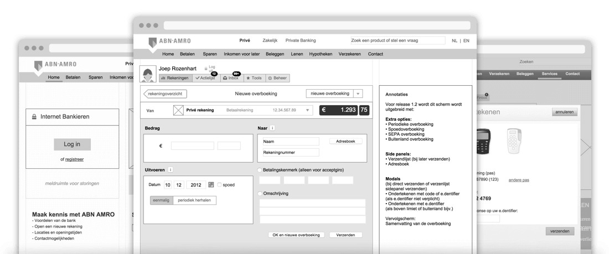The height and width of the screenshot is (254, 609).
Task: Click the euro amount whole-number field
Action: coord(192,146)
